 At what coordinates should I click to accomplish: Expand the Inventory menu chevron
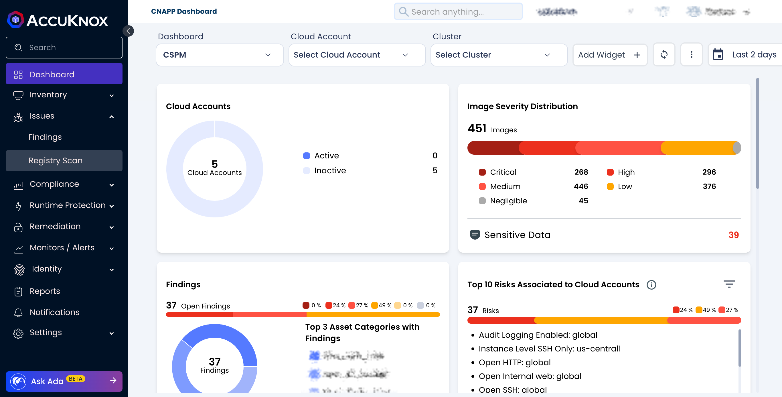tap(112, 96)
